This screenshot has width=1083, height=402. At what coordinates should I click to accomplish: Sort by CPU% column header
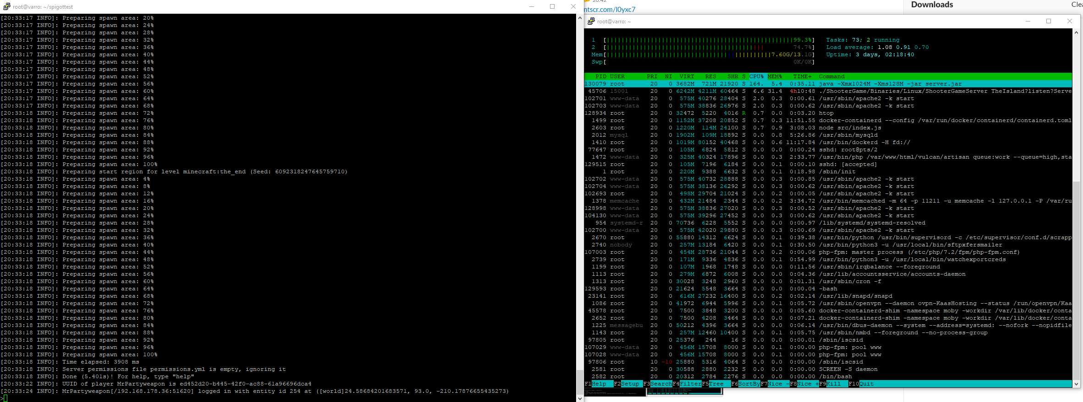tap(756, 76)
